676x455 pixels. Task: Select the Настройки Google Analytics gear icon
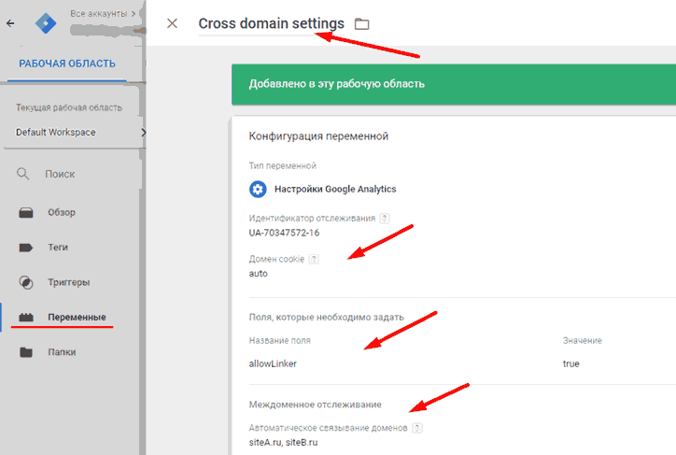258,189
